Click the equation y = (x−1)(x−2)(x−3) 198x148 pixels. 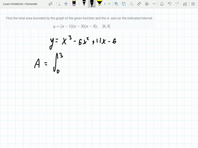pos(75,26)
